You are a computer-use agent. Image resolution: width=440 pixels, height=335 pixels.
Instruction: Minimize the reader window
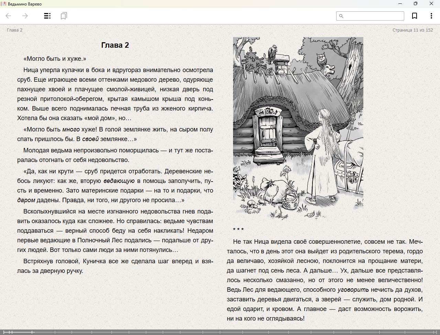[x=400, y=4]
